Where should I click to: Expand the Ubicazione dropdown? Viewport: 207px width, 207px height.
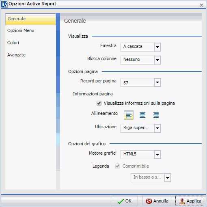[x=157, y=128]
